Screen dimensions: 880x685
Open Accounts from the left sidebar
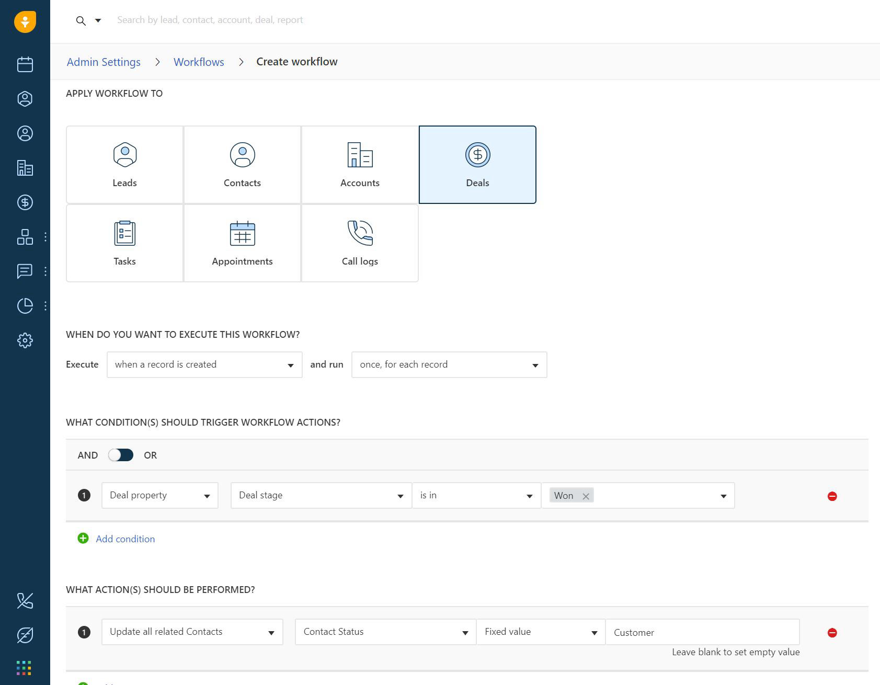(x=25, y=168)
